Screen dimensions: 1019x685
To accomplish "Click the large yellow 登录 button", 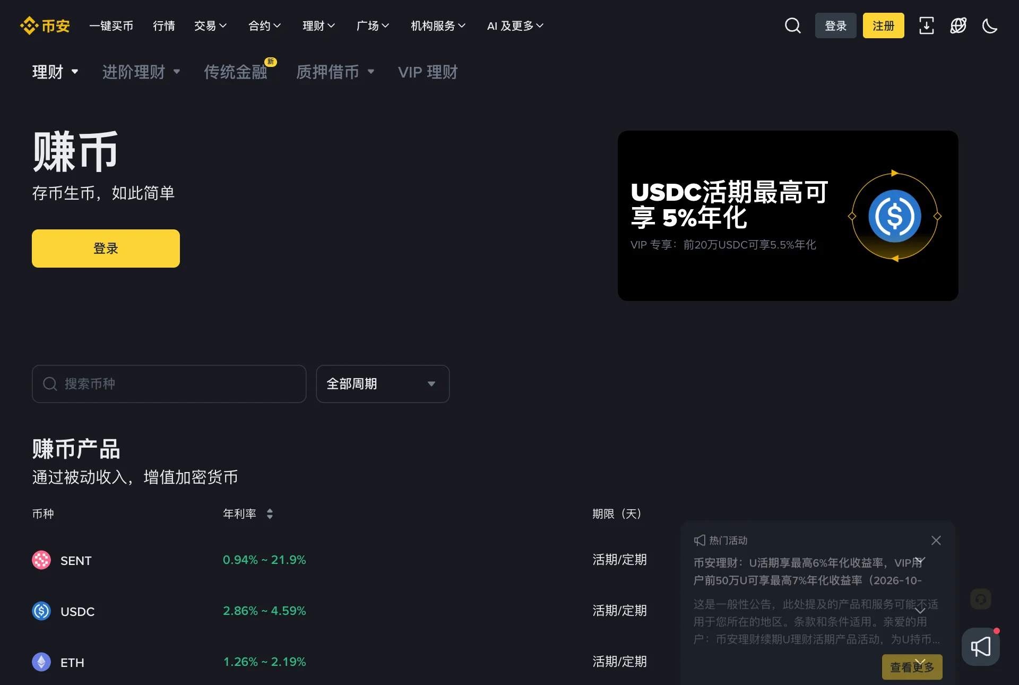I will click(106, 248).
